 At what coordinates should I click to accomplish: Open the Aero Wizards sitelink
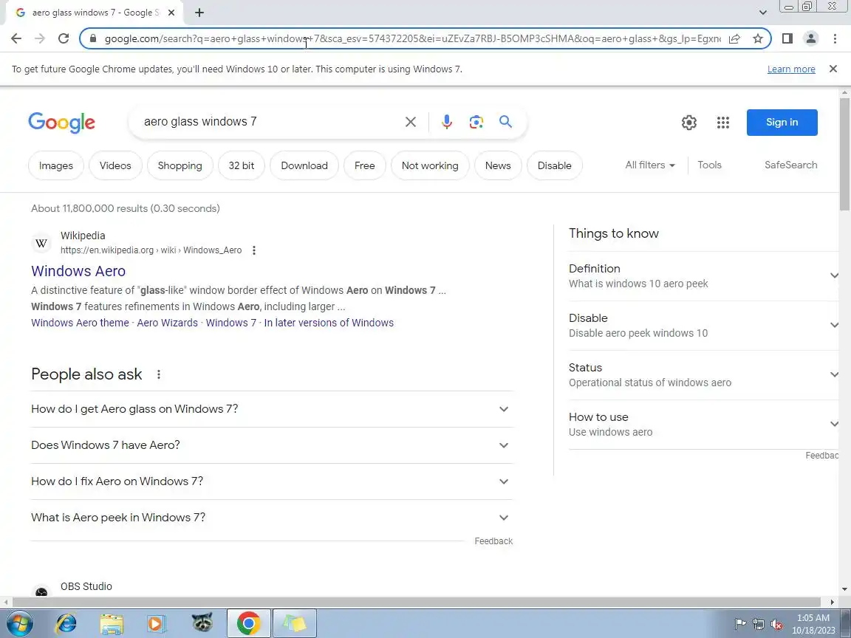pyautogui.click(x=167, y=323)
